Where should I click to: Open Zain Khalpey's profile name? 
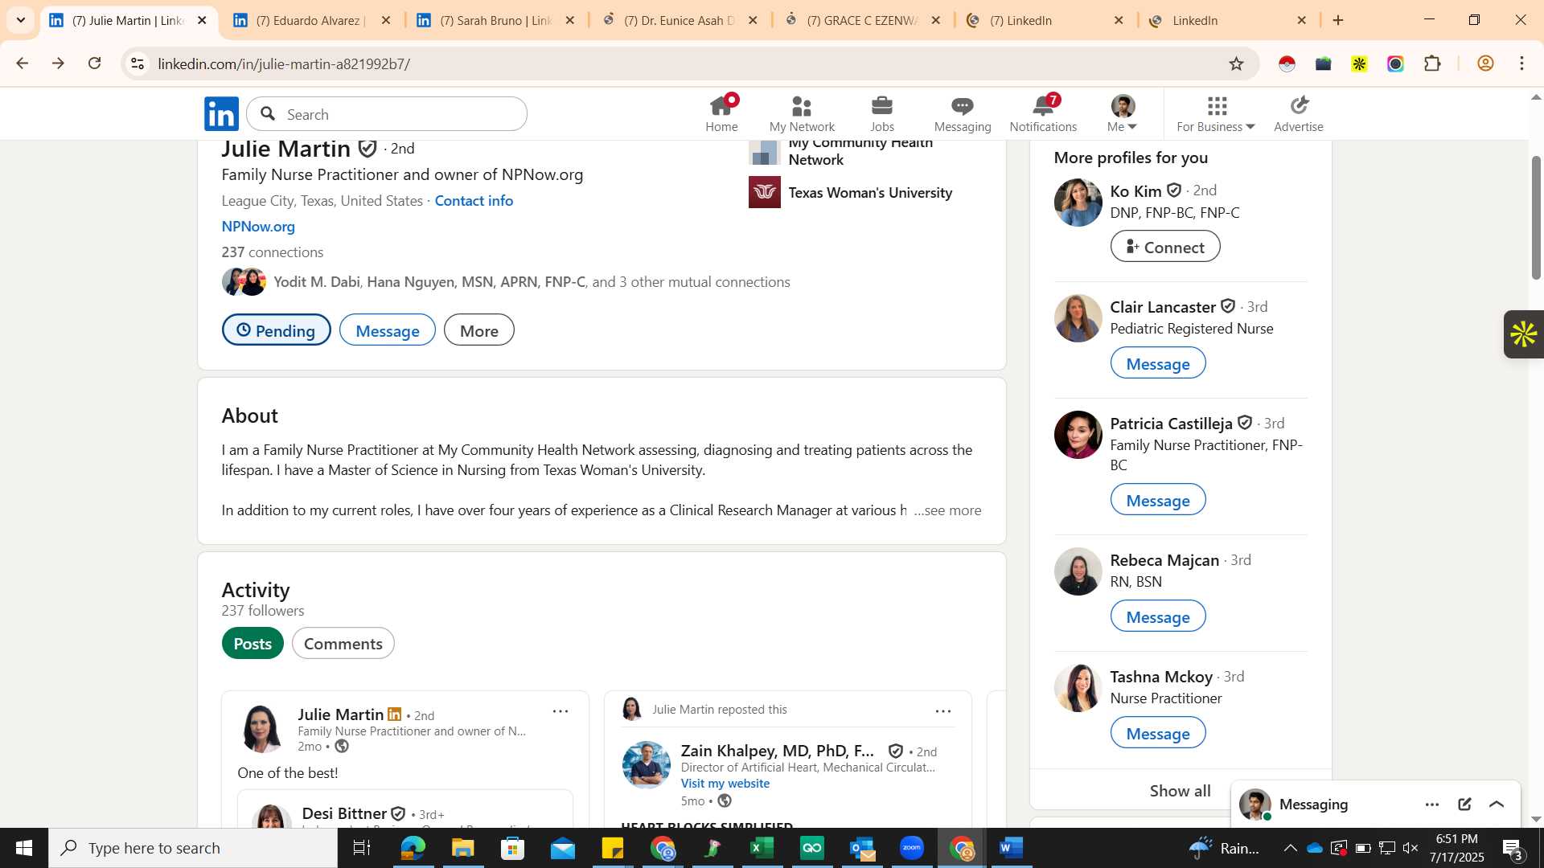(x=777, y=751)
